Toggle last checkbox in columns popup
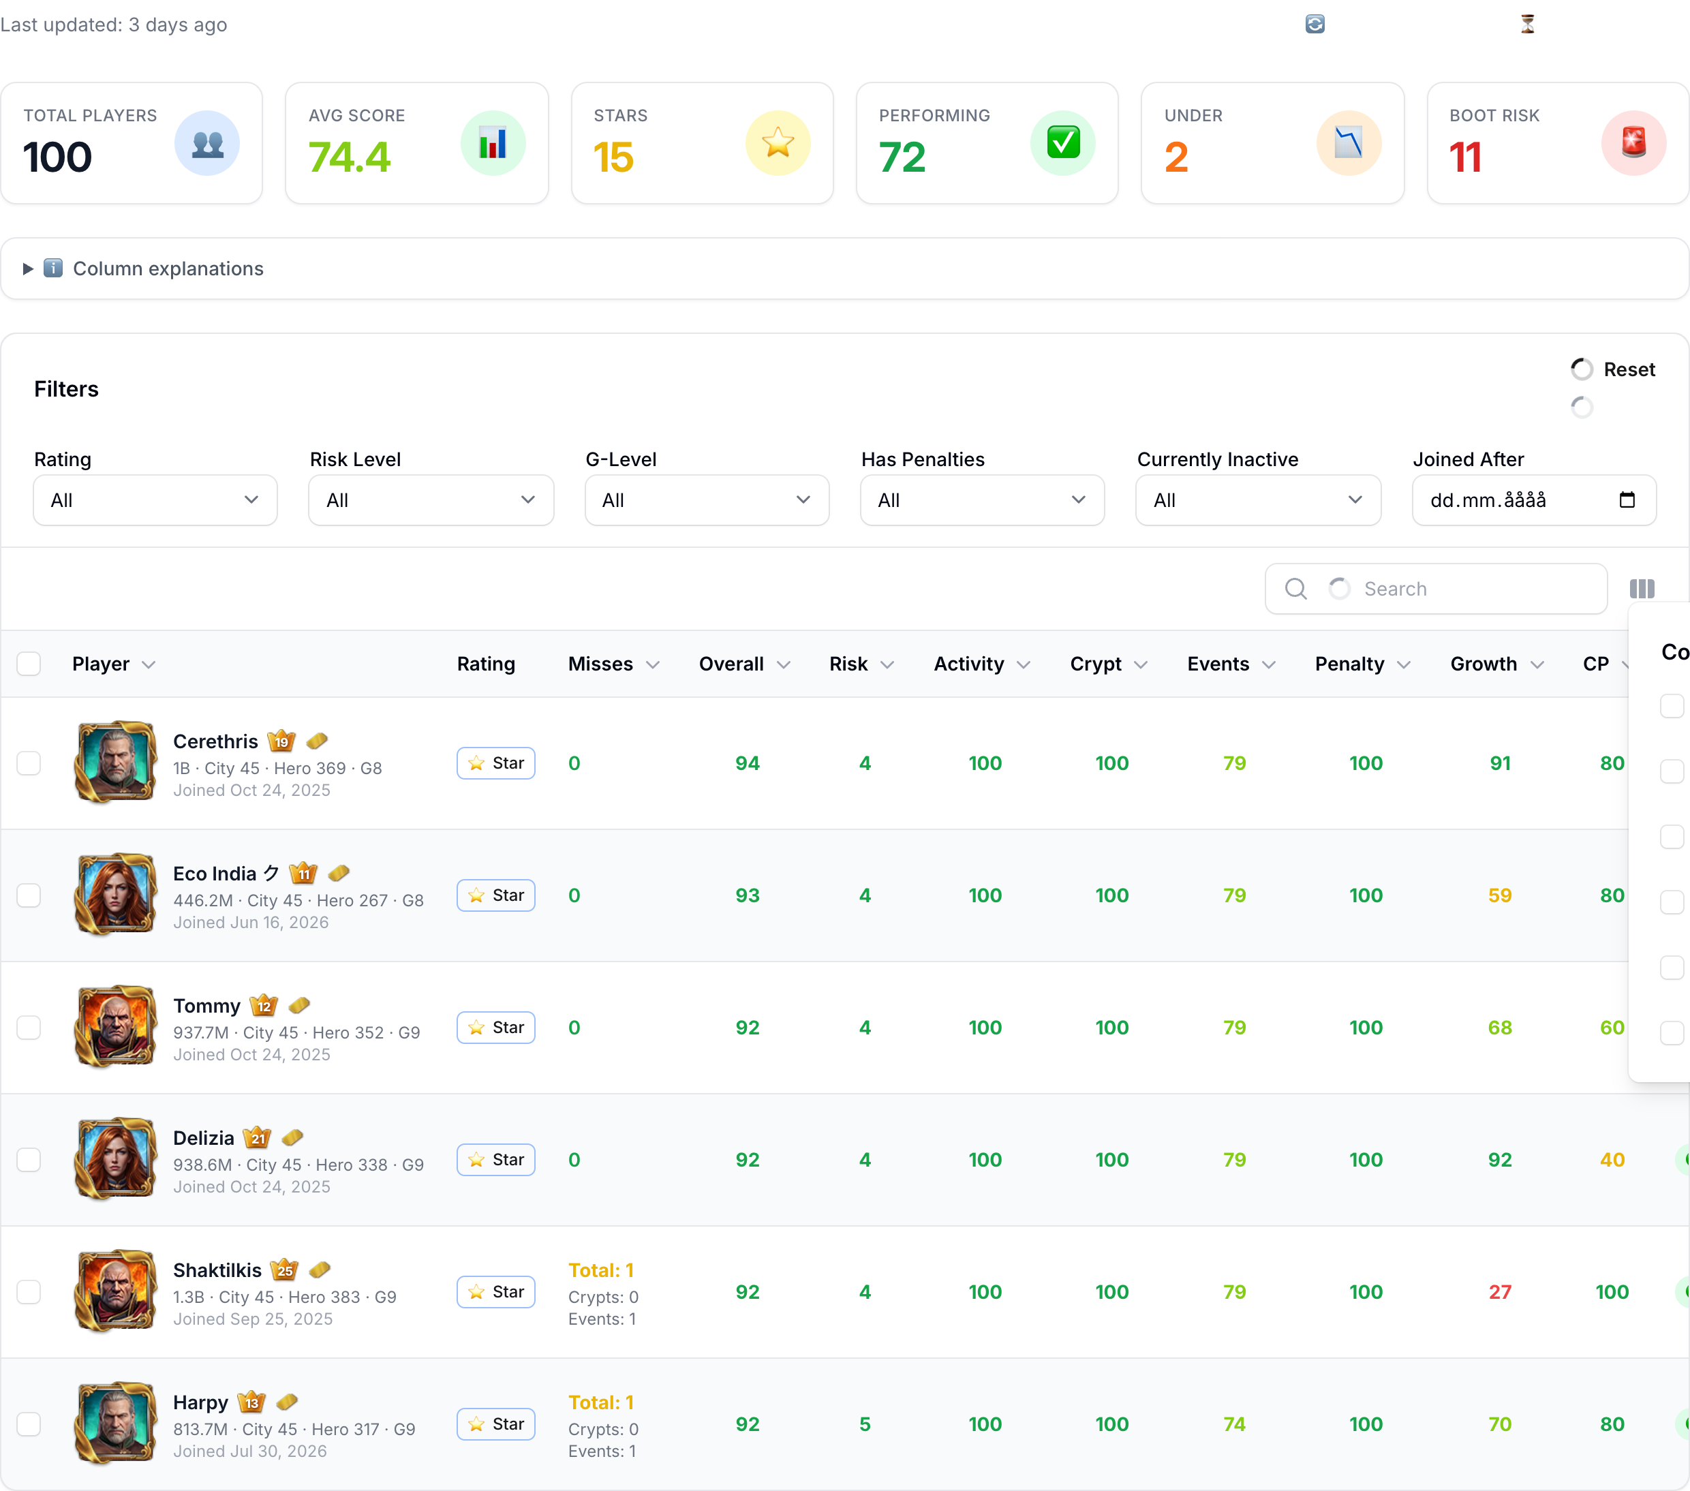The image size is (1690, 1491). 1672,1033
